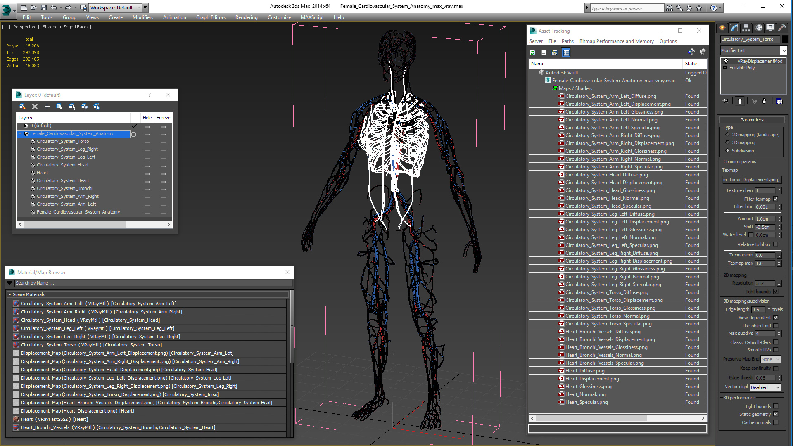
Task: Click the black object color swatch
Action: [x=785, y=39]
